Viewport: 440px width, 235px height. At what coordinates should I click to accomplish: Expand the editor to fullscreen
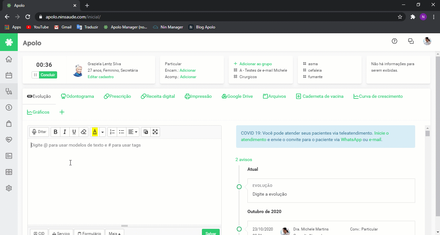(x=155, y=132)
